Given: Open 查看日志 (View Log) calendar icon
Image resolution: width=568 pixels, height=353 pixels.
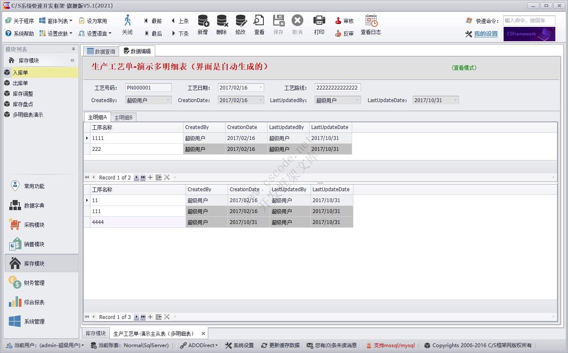Looking at the screenshot, I should (x=371, y=20).
